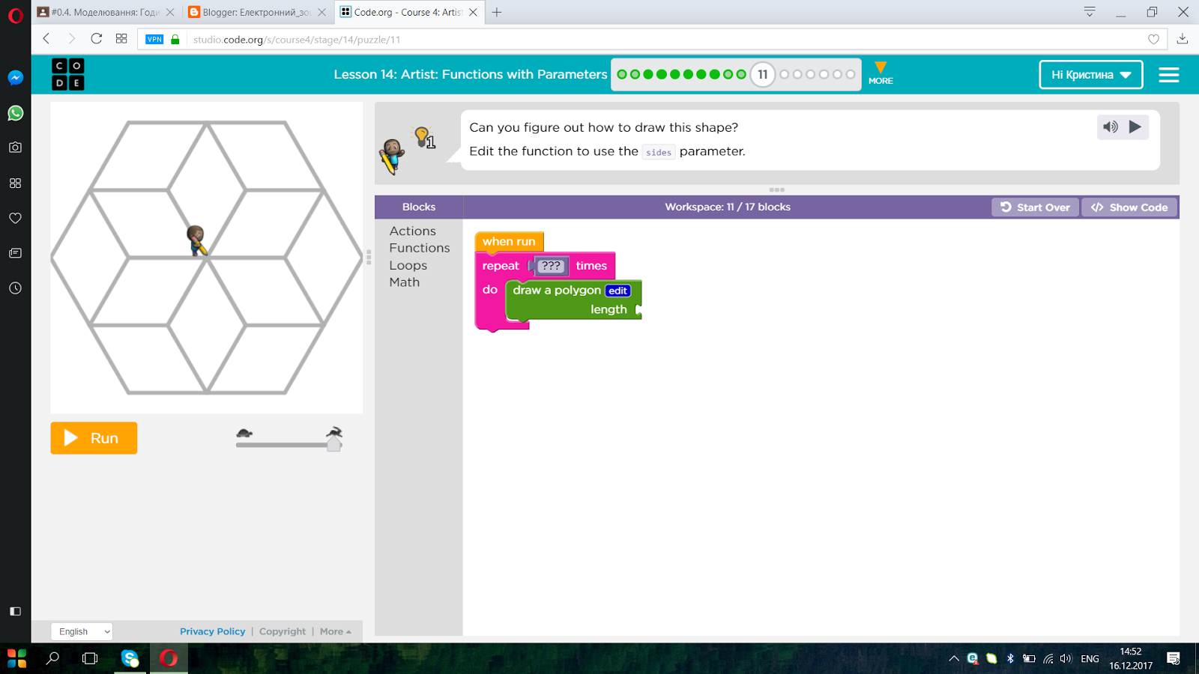Open the Math block category

pos(405,282)
